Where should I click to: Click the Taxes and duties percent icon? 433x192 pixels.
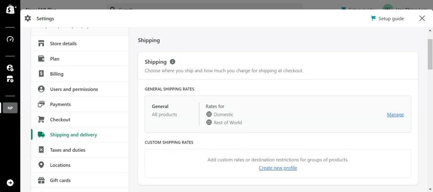click(x=41, y=150)
